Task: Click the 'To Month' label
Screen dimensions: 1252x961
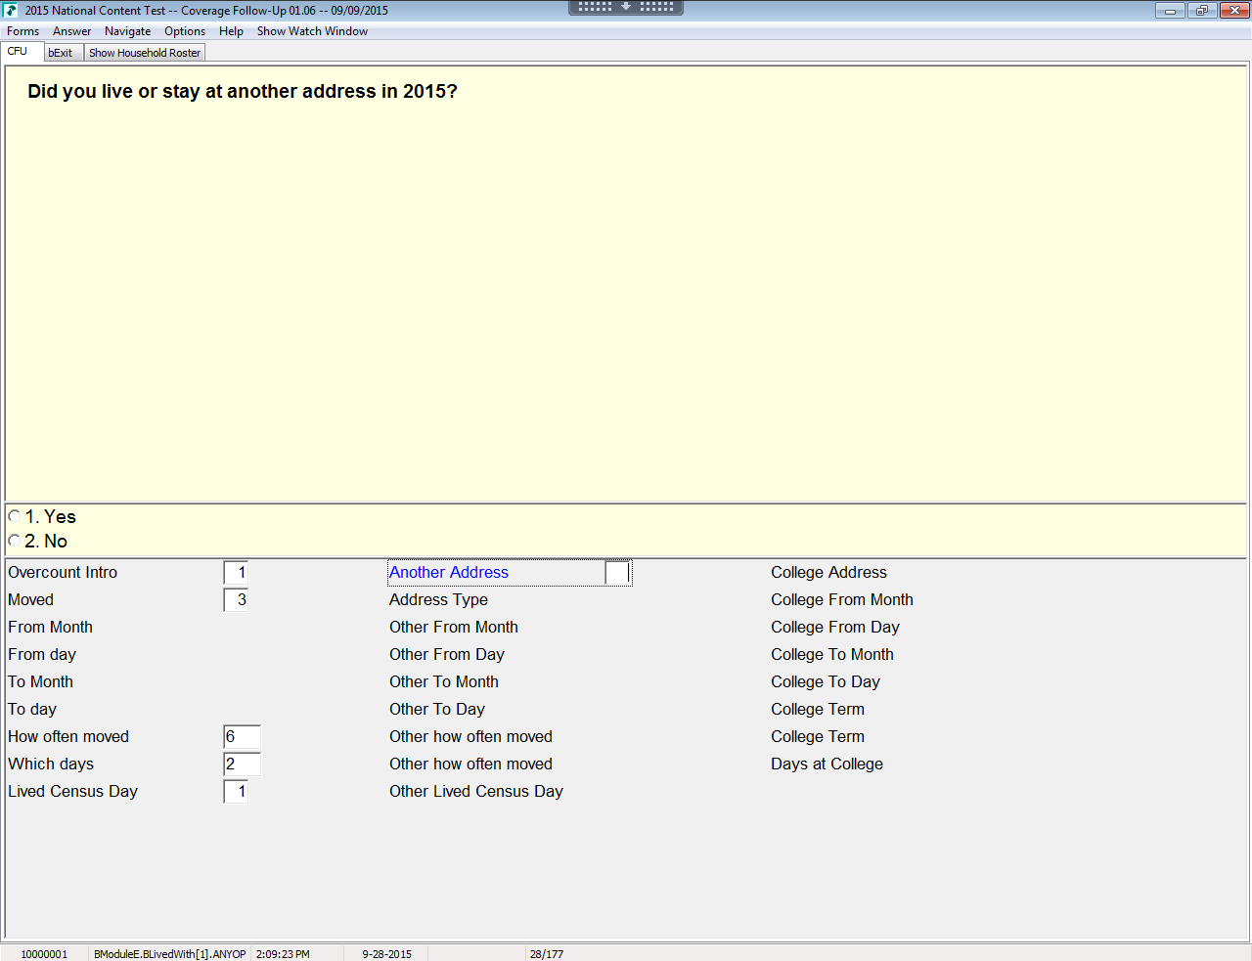Action: click(x=40, y=682)
